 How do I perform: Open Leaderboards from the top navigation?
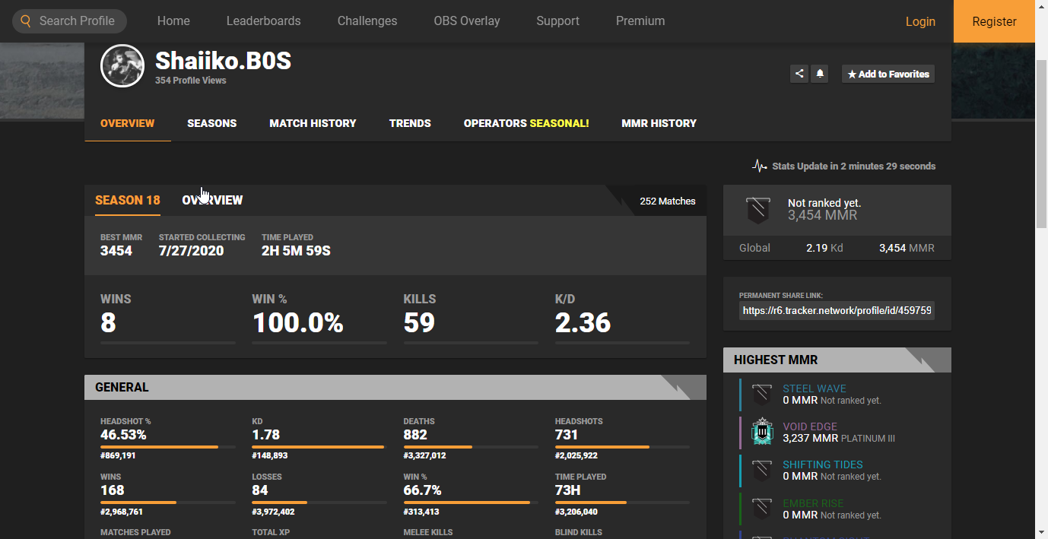[x=263, y=21]
